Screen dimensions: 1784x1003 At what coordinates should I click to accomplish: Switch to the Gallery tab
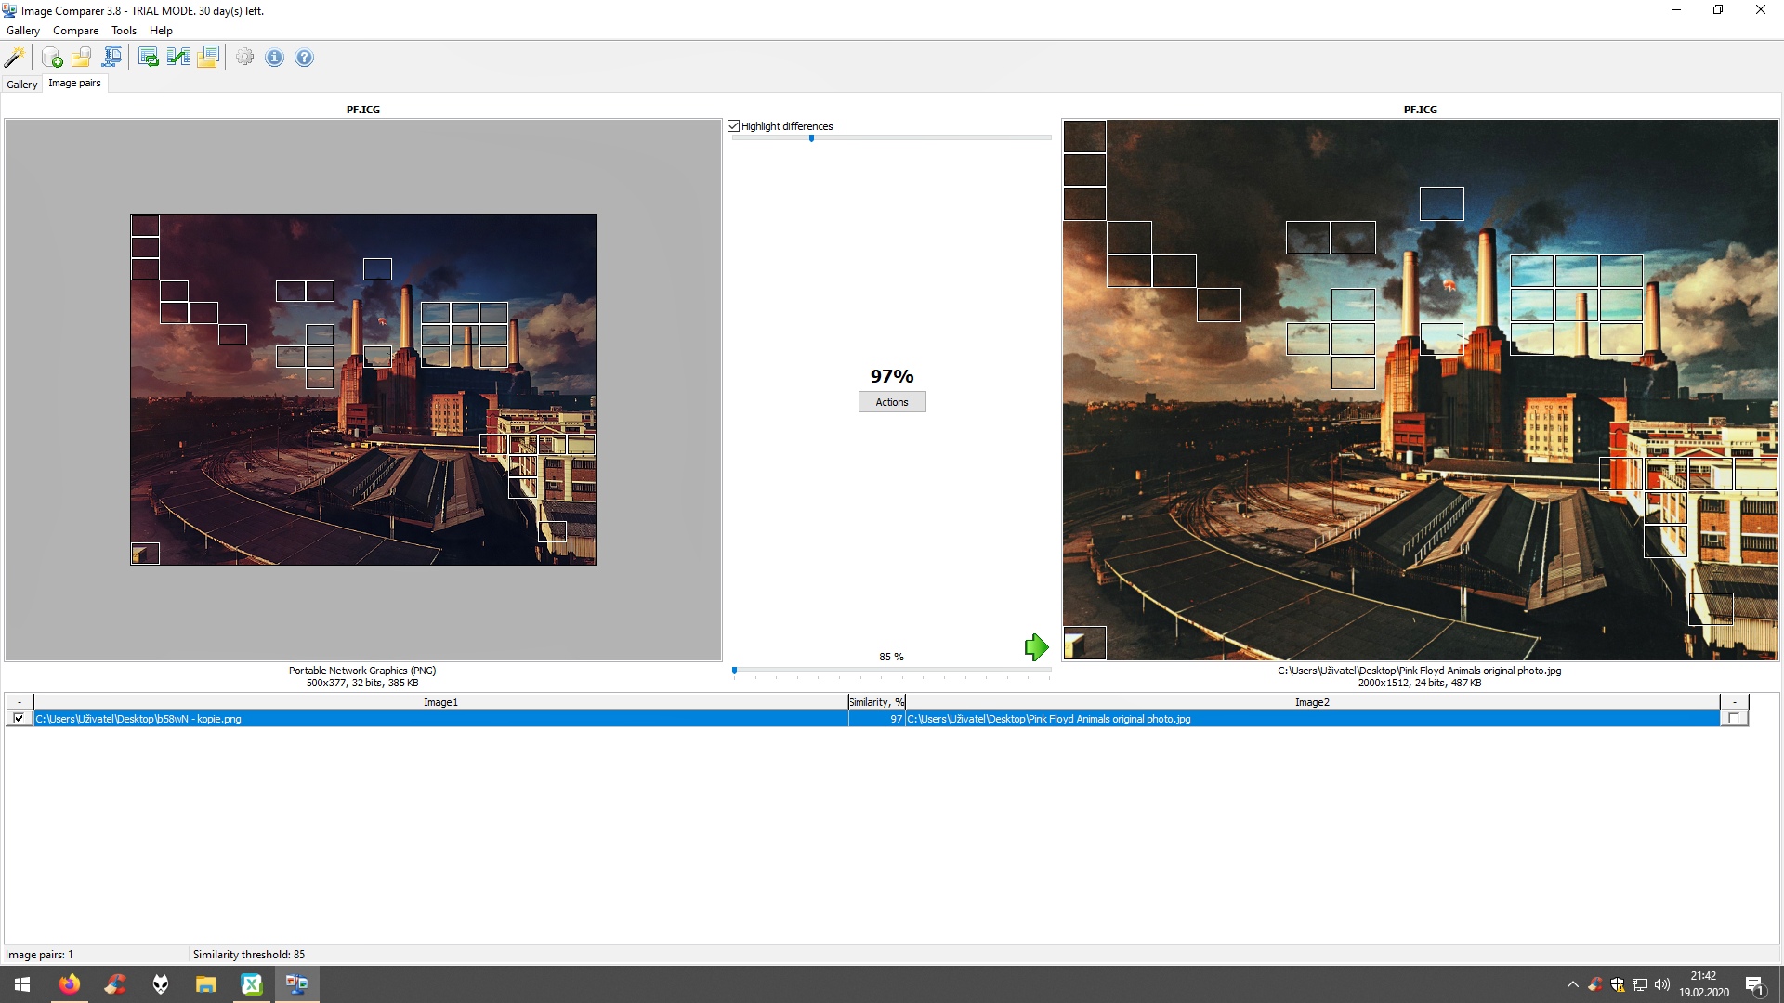[22, 84]
